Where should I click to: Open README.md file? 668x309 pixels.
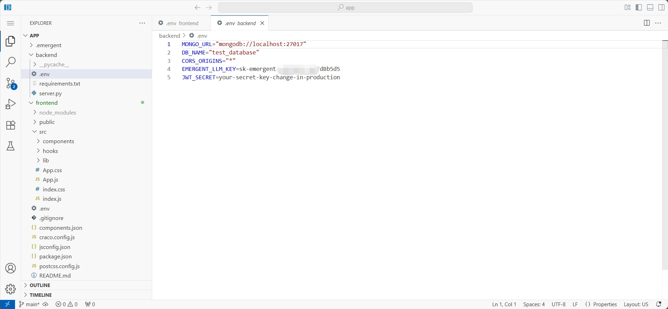pos(86,276)
